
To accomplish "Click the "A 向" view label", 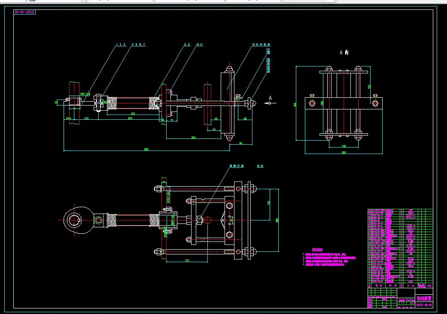I will click(x=344, y=52).
